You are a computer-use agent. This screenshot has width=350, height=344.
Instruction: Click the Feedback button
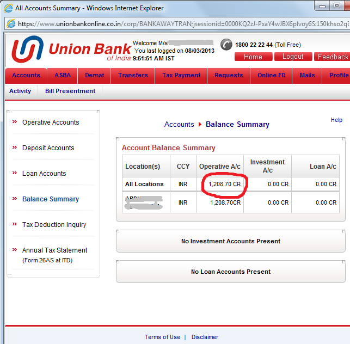point(333,57)
